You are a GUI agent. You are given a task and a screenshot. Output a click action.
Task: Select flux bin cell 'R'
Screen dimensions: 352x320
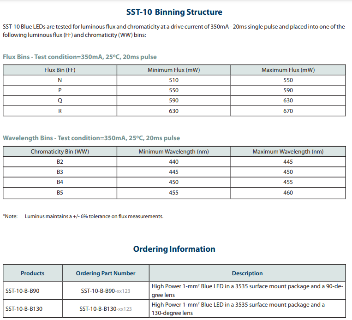click(60, 111)
